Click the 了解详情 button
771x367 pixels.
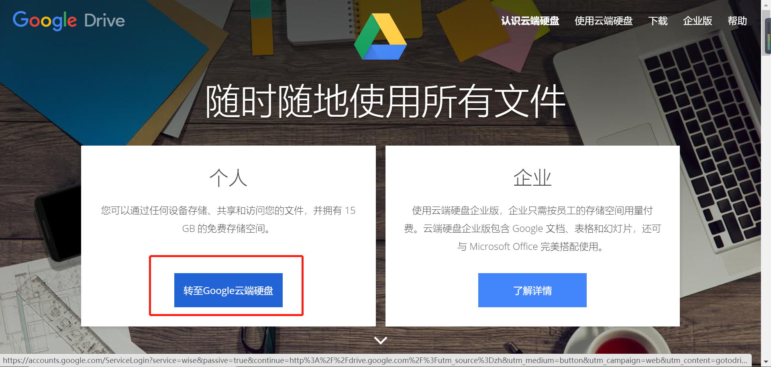[x=532, y=290]
